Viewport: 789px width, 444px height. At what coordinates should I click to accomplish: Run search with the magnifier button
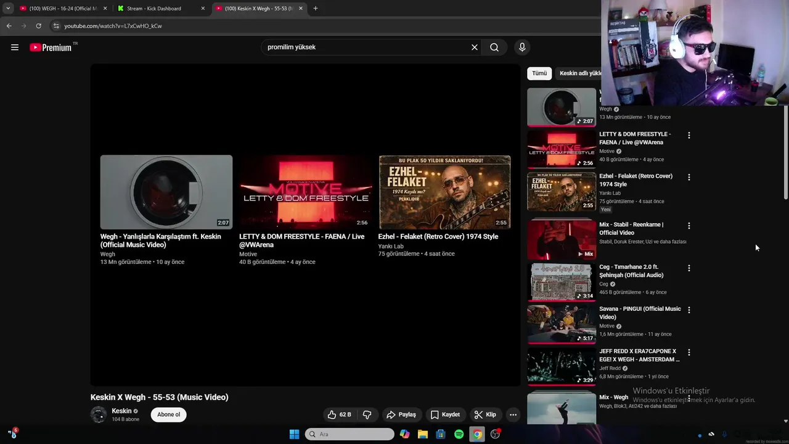click(x=494, y=47)
